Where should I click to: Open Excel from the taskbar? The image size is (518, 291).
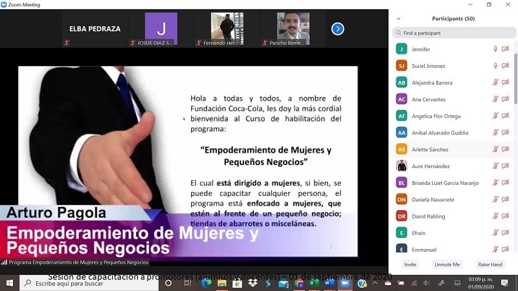(314, 283)
